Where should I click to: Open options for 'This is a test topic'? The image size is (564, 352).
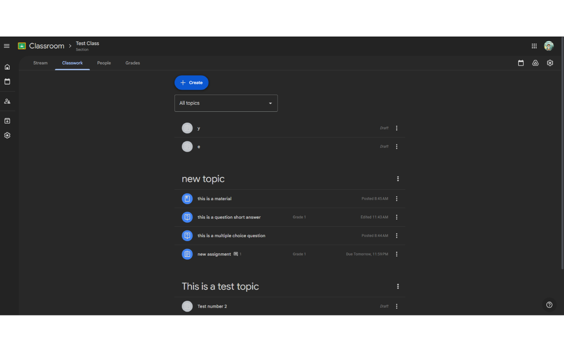coord(398,286)
